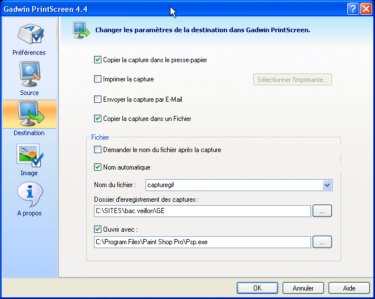The image size is (375, 299).
Task: Click the Aide button
Action: (349, 288)
